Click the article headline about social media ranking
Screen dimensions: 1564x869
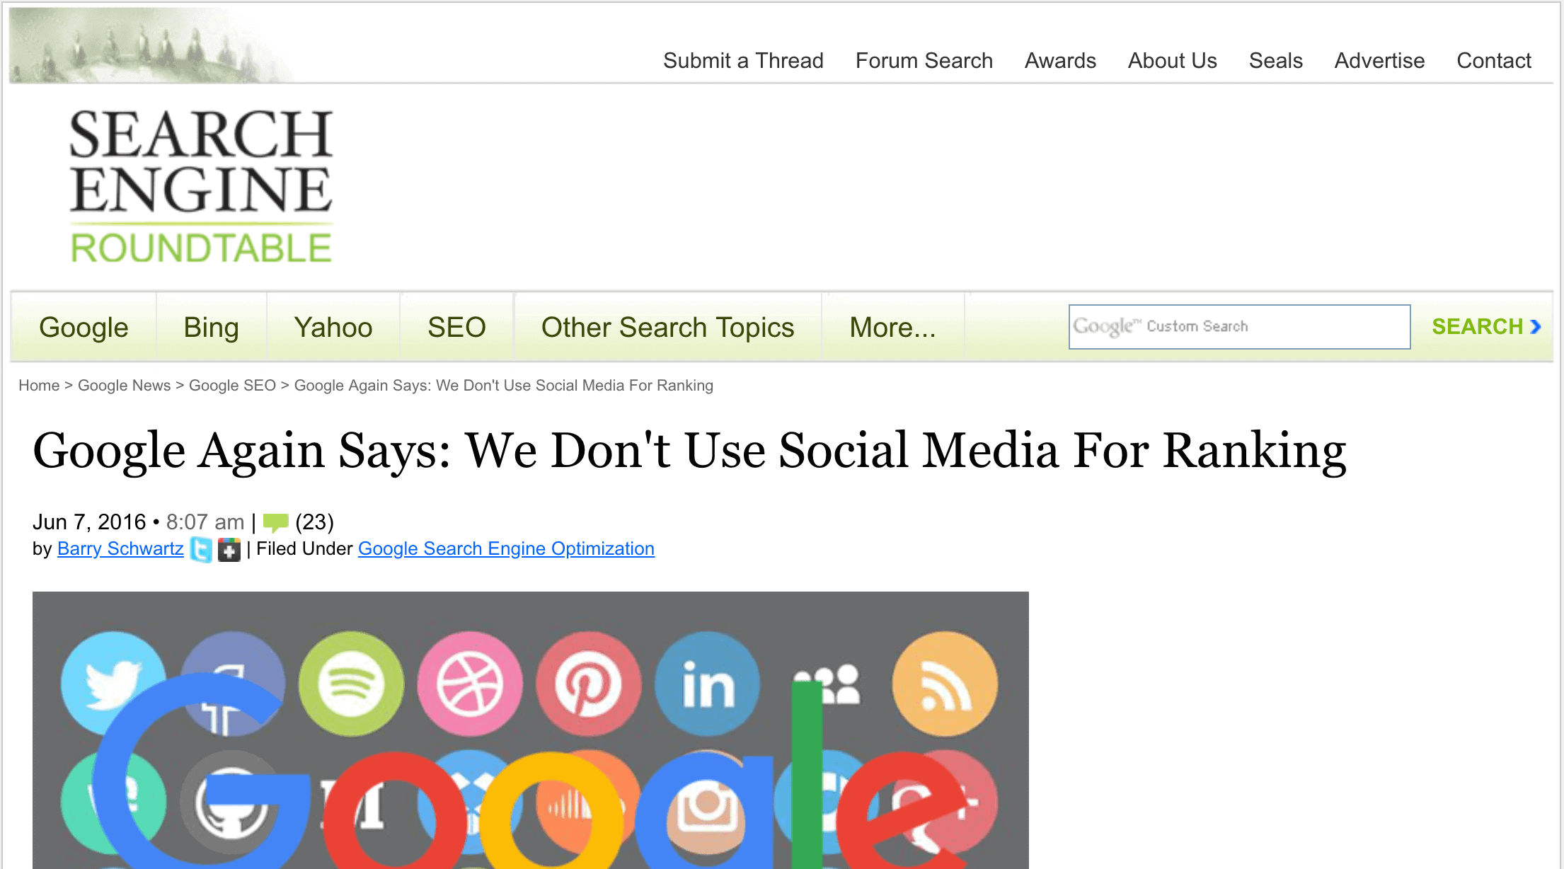pos(689,451)
